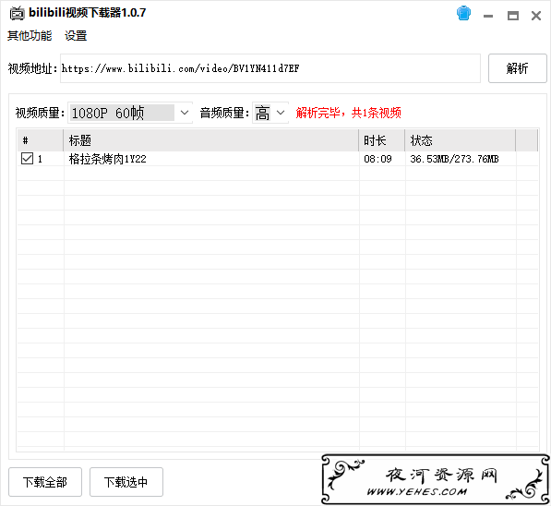Minimize the downloader window
Viewport: 551px width, 506px height.
point(488,16)
